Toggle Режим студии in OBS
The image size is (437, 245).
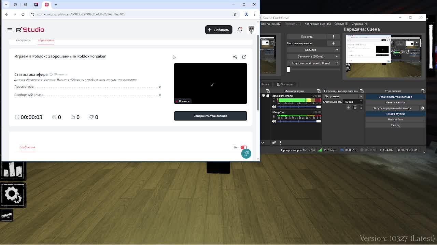pyautogui.click(x=395, y=114)
